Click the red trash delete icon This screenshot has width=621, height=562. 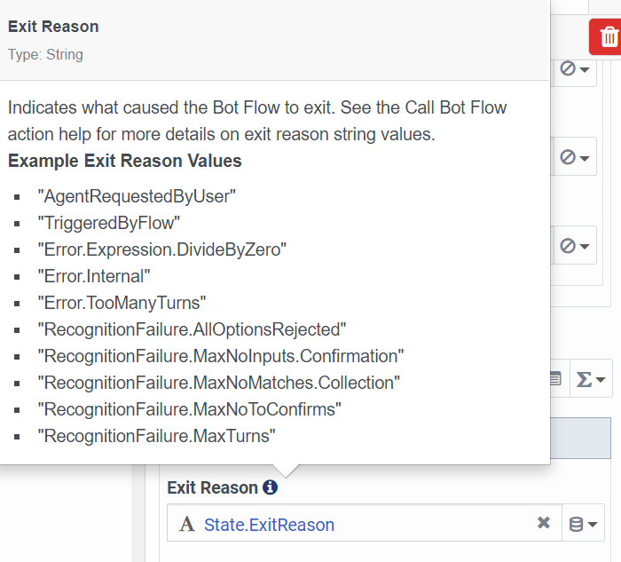607,37
